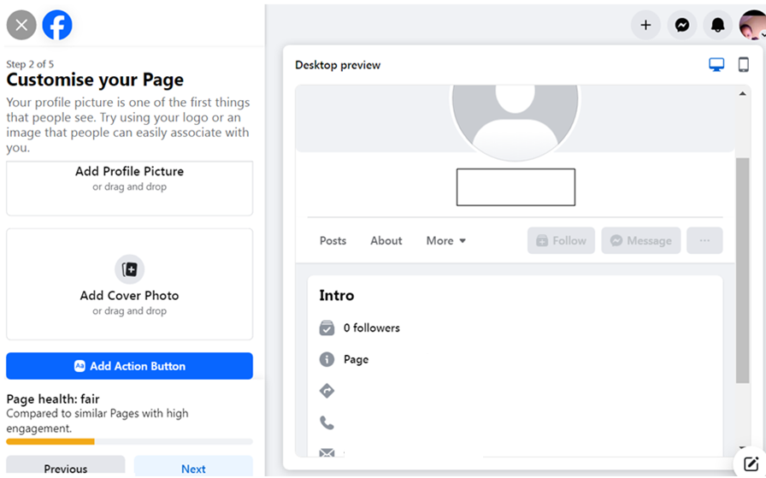This screenshot has height=478, width=766.
Task: Expand the More dropdown in preview
Action: (x=446, y=240)
